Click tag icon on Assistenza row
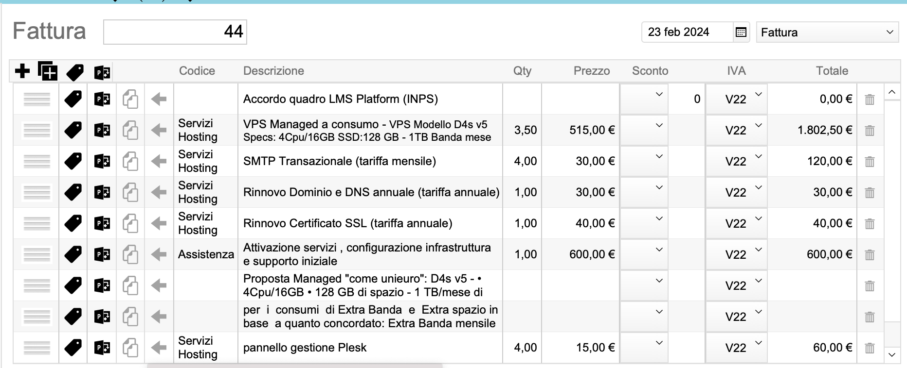 click(x=73, y=254)
